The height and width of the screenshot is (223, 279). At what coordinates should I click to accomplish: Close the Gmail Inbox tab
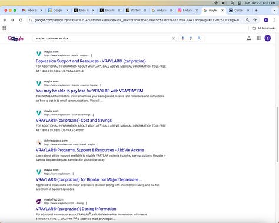pyautogui.click(x=41, y=11)
